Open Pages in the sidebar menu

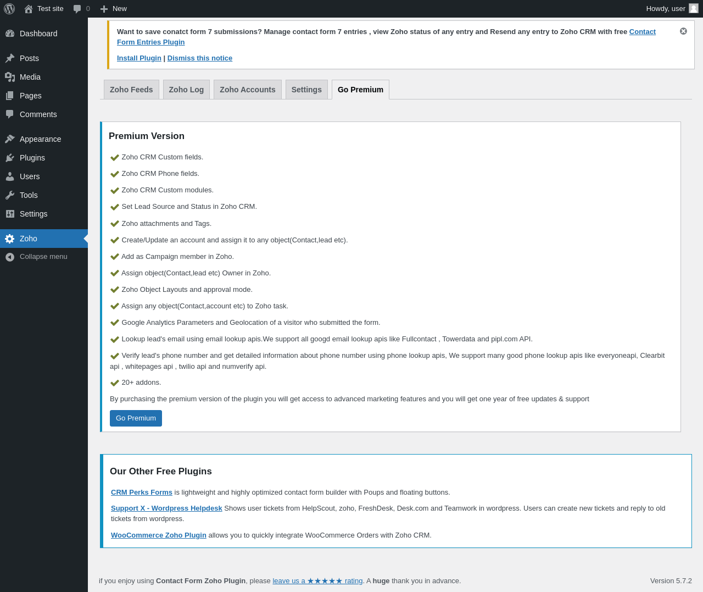[x=44, y=96]
